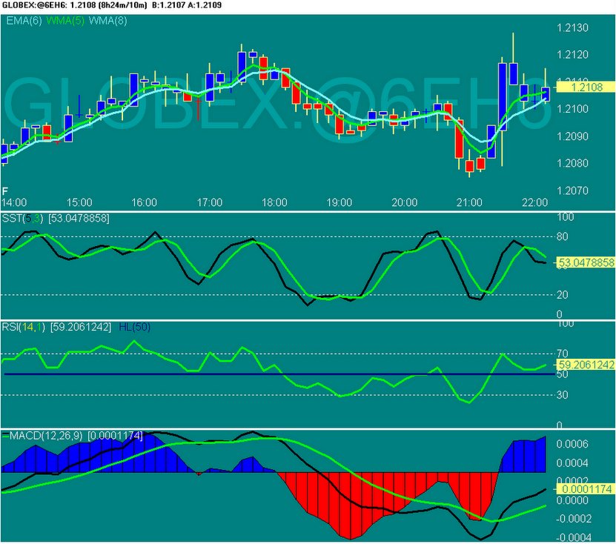Image resolution: width=616 pixels, height=544 pixels.
Task: Select the HL(50) label in RSI panel
Action: coord(134,327)
